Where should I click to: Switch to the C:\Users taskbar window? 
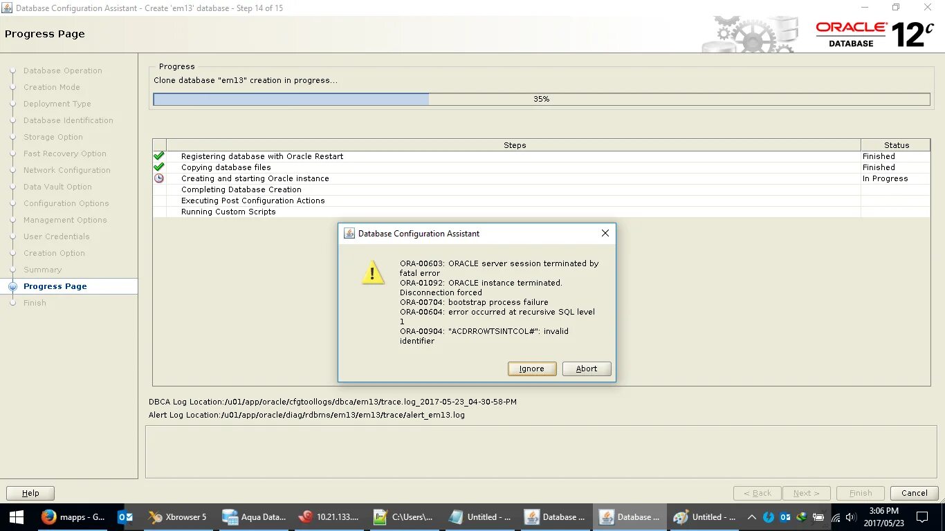[404, 517]
